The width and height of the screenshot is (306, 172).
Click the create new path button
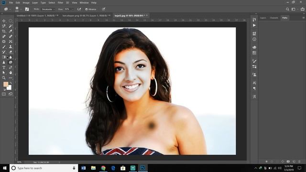click(x=294, y=161)
